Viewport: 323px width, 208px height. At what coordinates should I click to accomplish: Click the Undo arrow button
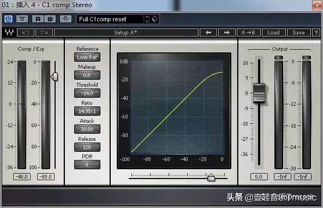click(26, 33)
